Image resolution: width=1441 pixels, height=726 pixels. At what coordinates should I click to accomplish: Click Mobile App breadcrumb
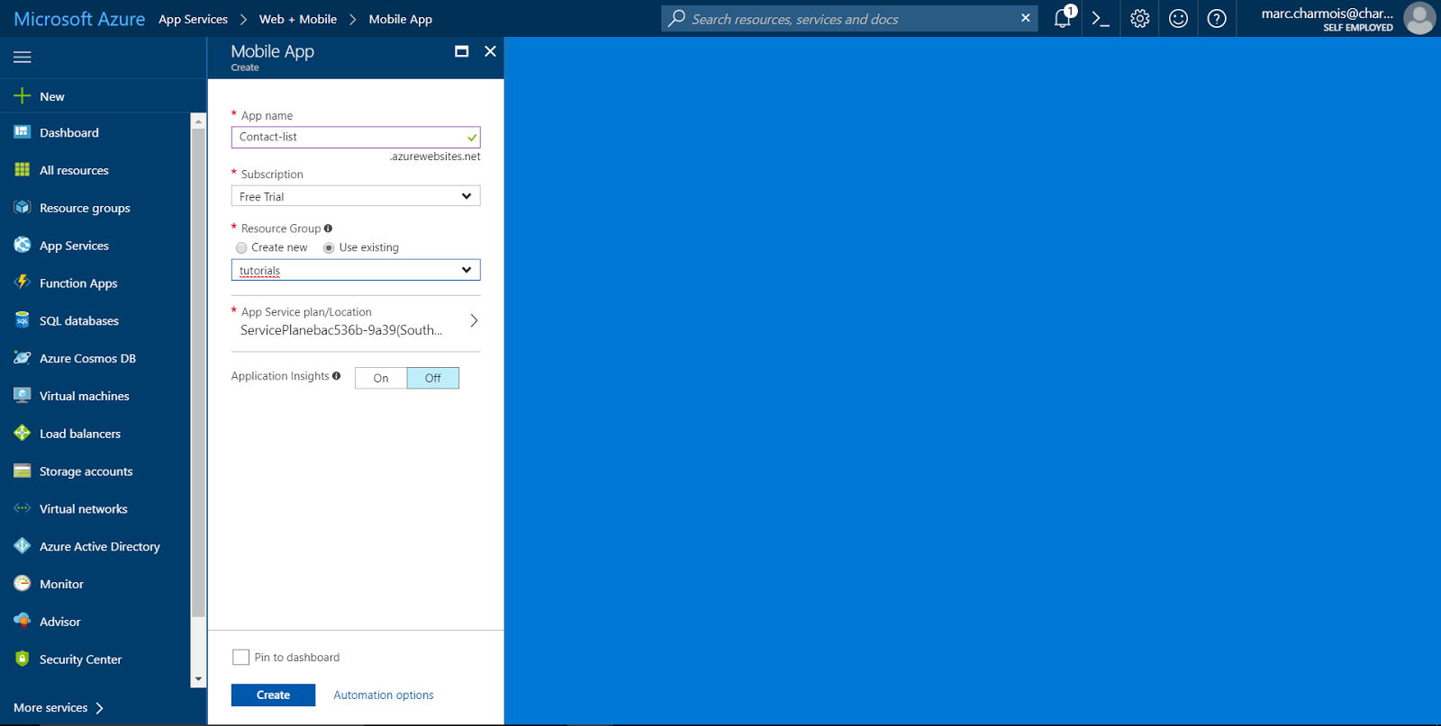(401, 19)
